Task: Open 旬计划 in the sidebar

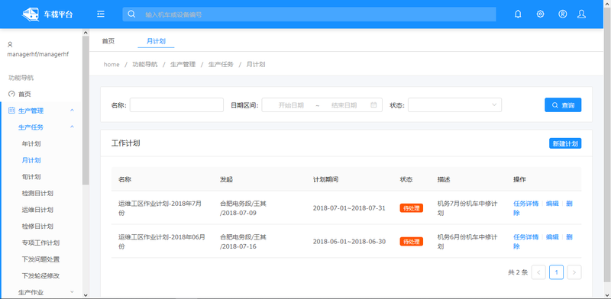Action: pos(31,177)
